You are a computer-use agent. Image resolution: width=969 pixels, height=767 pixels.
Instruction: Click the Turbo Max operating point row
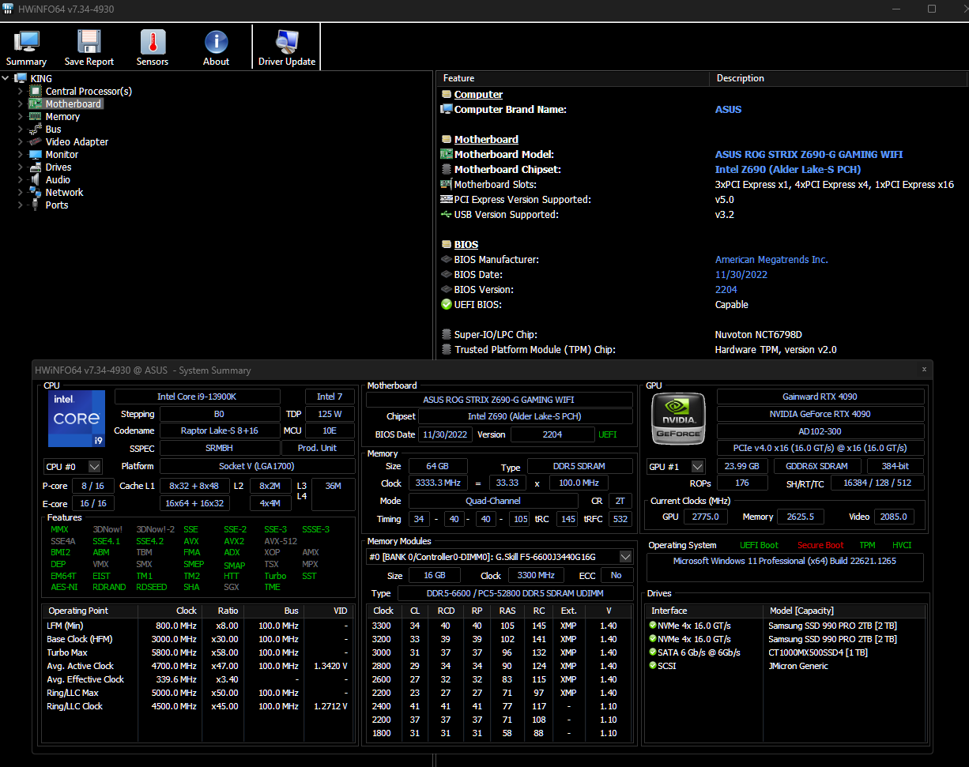[x=198, y=652]
